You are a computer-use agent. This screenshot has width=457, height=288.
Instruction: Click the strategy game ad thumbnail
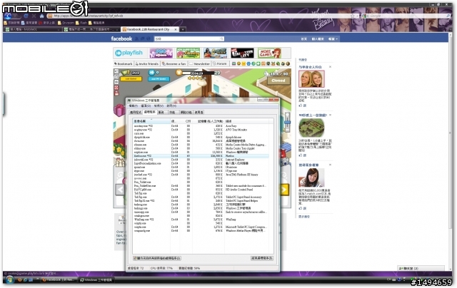(x=311, y=128)
